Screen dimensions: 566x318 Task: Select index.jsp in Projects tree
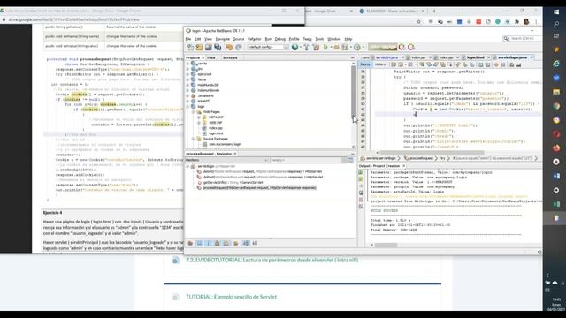pyautogui.click(x=216, y=128)
